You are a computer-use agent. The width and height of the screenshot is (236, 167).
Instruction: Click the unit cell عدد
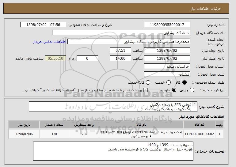coord(84,134)
